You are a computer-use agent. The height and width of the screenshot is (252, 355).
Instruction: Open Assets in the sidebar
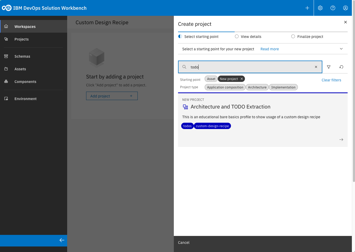pyautogui.click(x=34, y=69)
